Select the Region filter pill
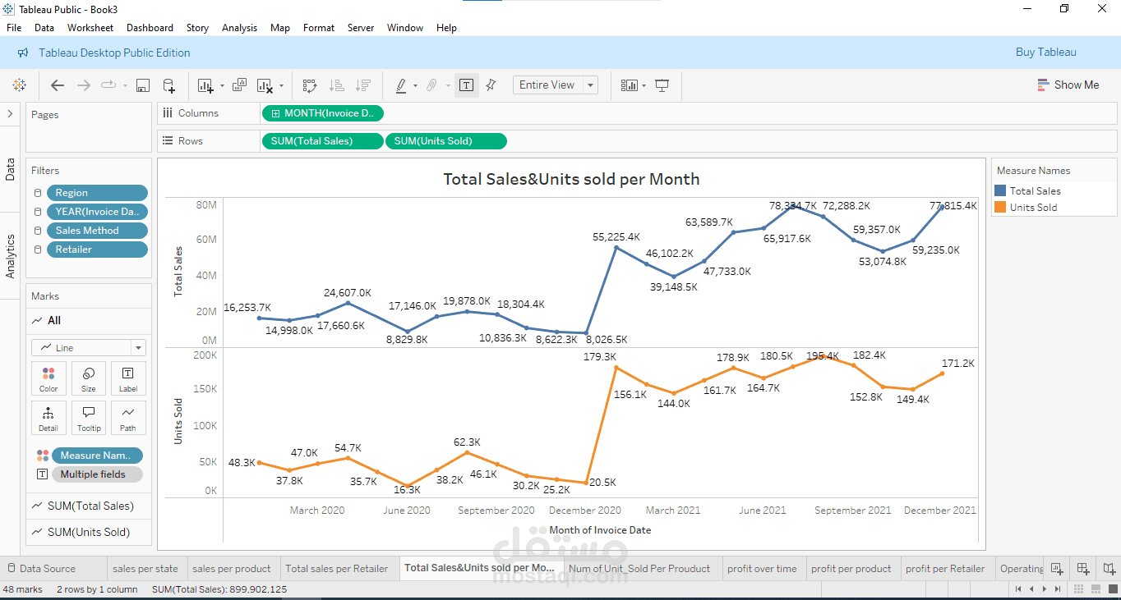1121x600 pixels. [98, 193]
